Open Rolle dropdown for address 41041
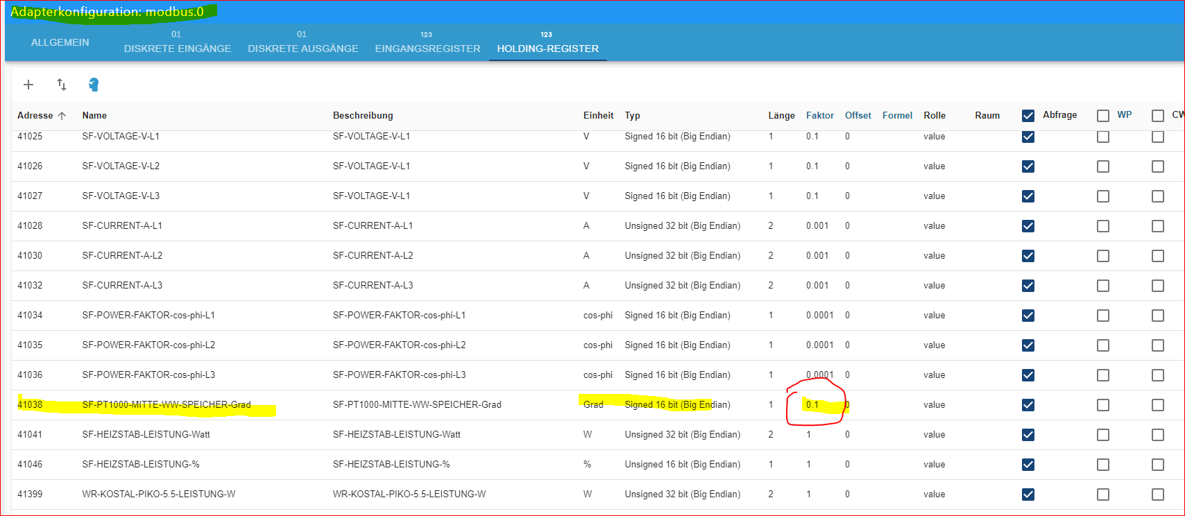The width and height of the screenshot is (1185, 516). (934, 434)
